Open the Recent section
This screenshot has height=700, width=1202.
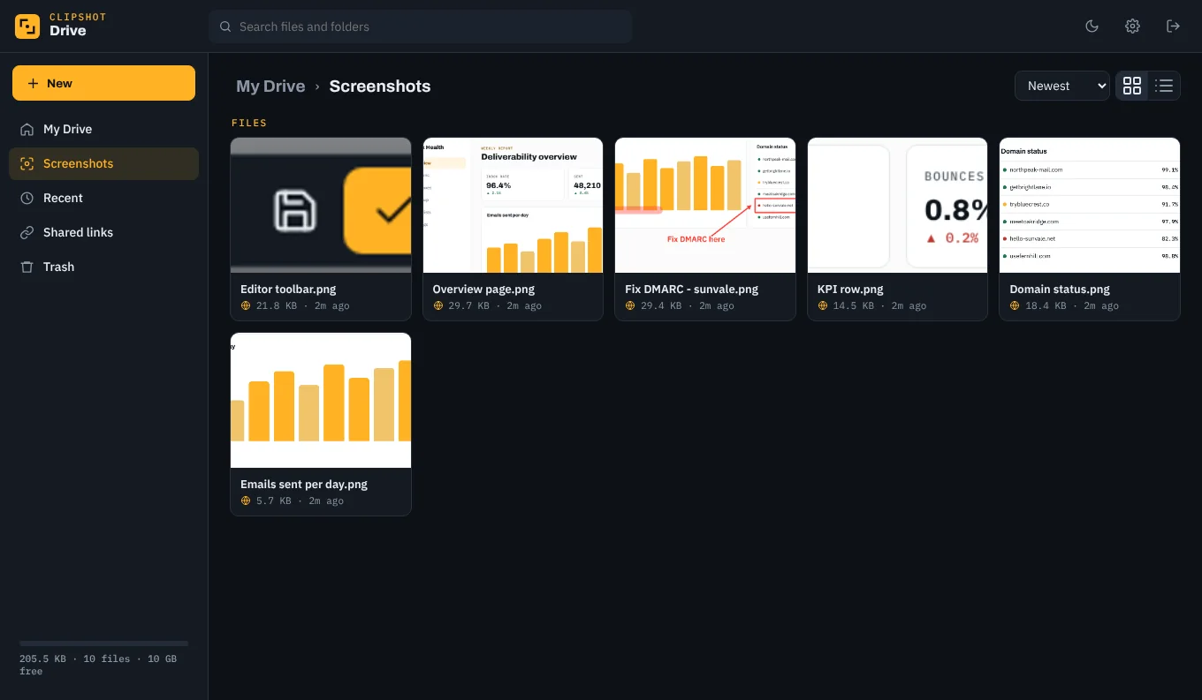click(103, 198)
